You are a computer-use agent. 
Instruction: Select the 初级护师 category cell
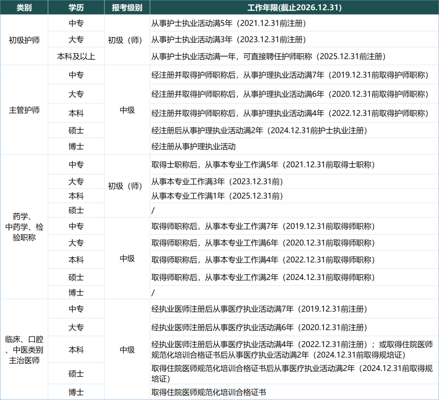24,40
